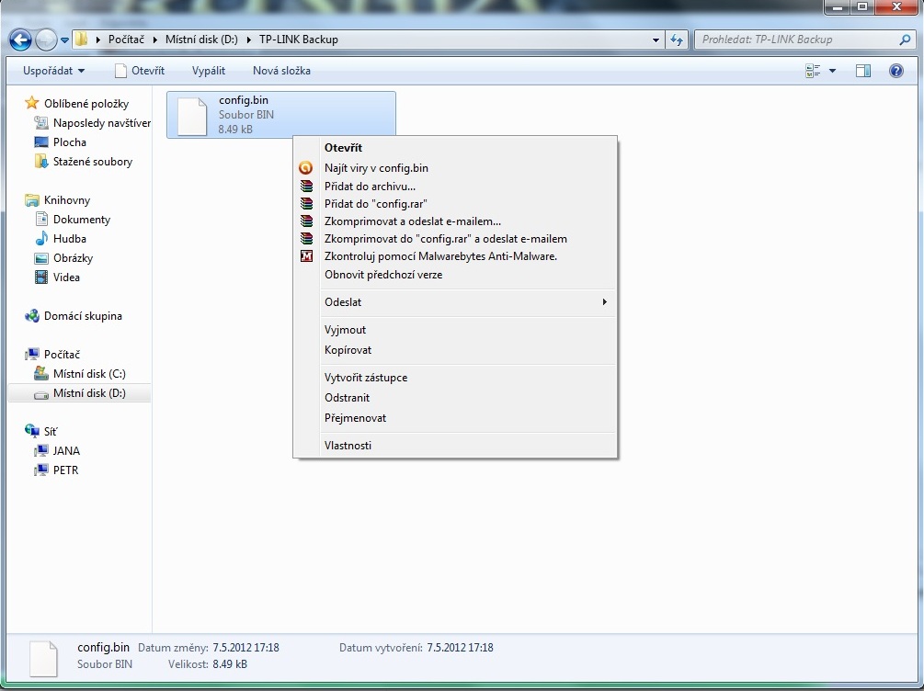Click the Change view icon

pos(813,71)
